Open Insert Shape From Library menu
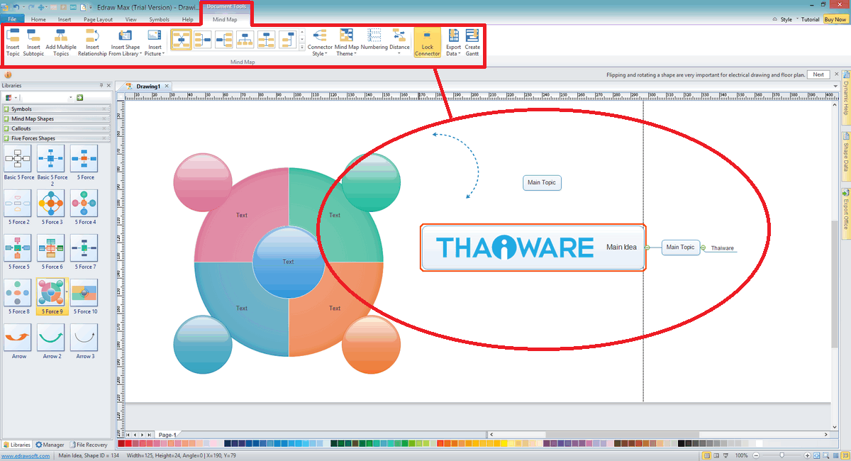Image resolution: width=851 pixels, height=461 pixels. tap(125, 43)
